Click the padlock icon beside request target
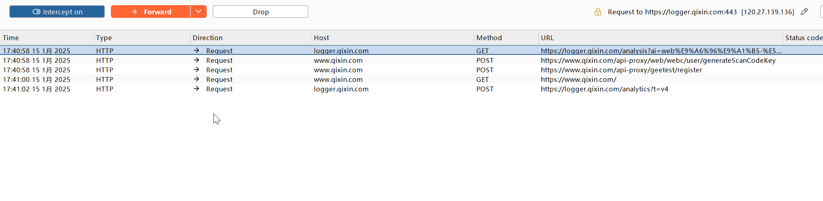This screenshot has width=823, height=201. 598,12
